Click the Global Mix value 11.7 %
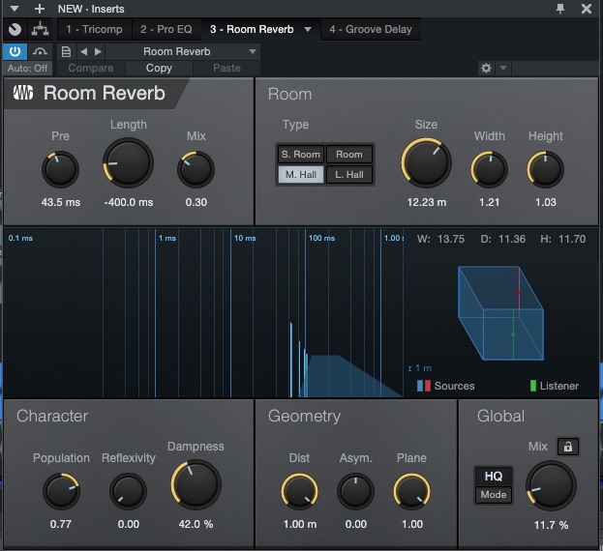Screen dimensions: 603x551 point(551,525)
